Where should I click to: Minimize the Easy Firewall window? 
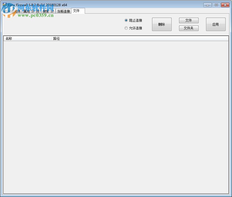pos(207,5)
